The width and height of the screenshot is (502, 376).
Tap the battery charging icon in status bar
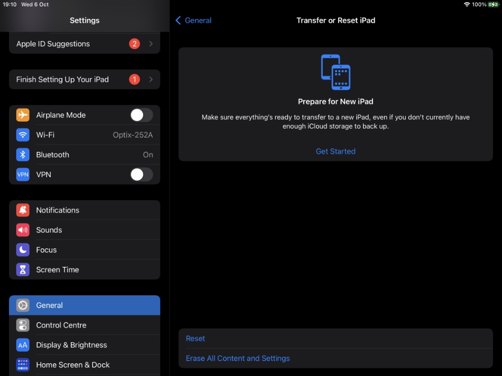click(x=494, y=4)
